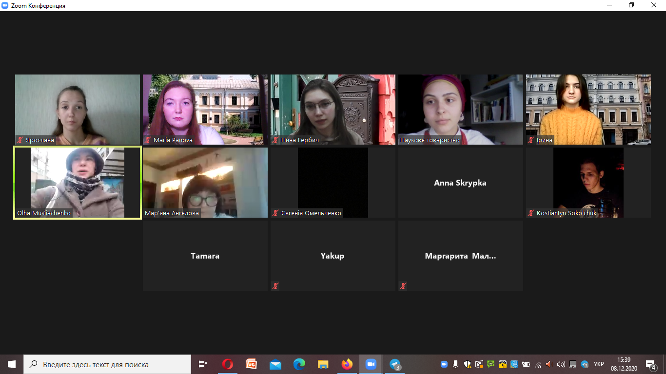Select Ярослава's video tile
The image size is (666, 374).
click(78, 110)
